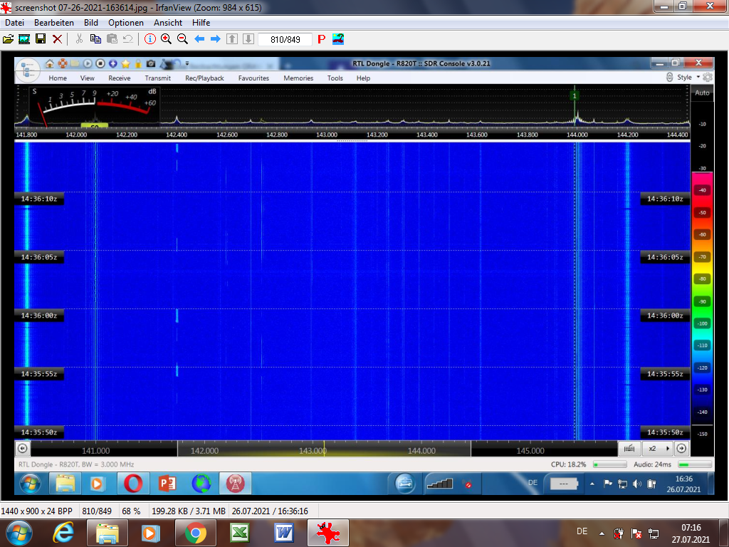Open the Optionen menu

click(126, 22)
